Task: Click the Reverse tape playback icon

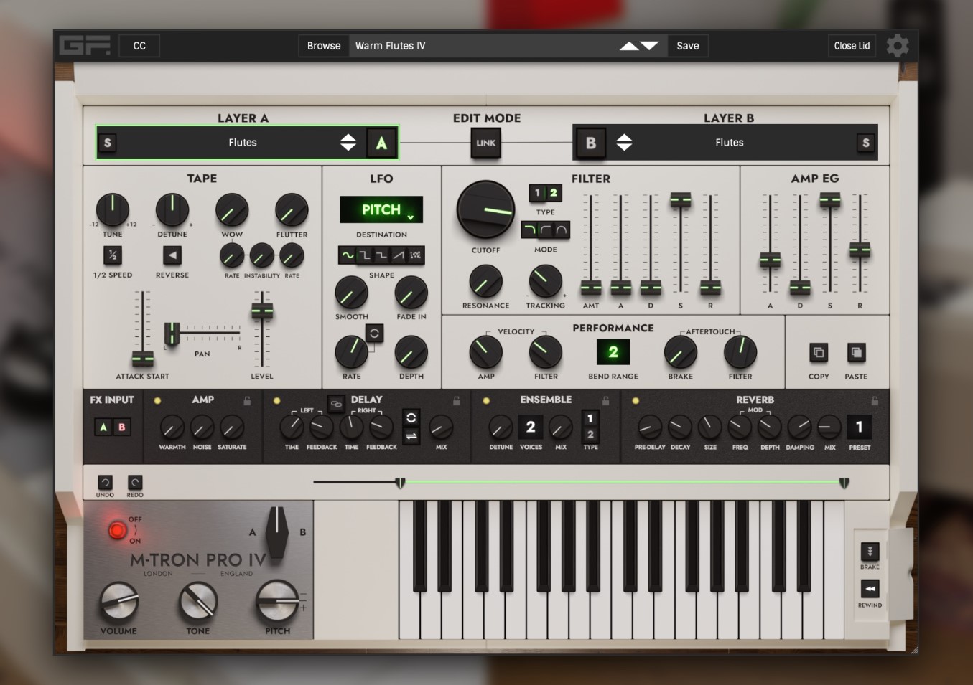Action: tap(172, 255)
